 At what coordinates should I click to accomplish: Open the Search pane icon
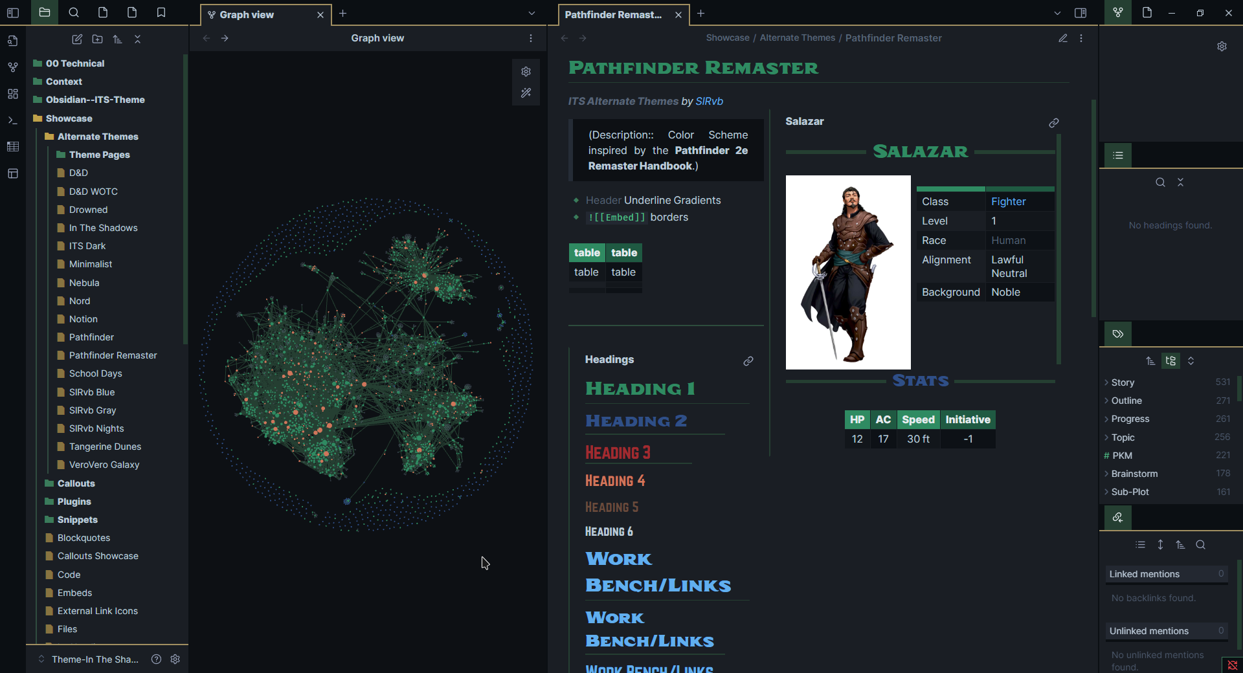pyautogui.click(x=74, y=12)
